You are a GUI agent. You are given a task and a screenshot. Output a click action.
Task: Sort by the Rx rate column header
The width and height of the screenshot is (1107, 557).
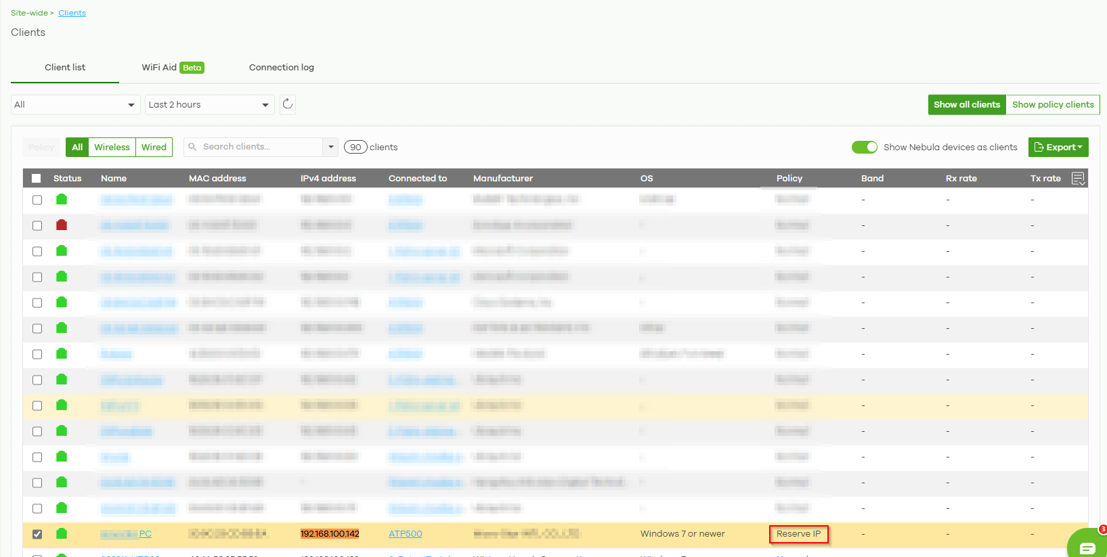tap(961, 179)
